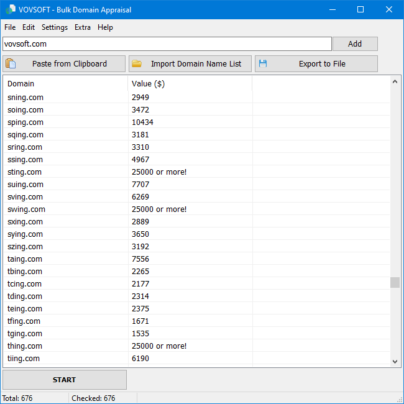Select the suing.com row
The image size is (404, 404).
pos(196,185)
